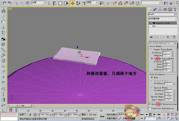Open the 关键点过滤器 key filters button
Image resolution: width=179 pixels, height=121 pixels.
click(x=129, y=118)
